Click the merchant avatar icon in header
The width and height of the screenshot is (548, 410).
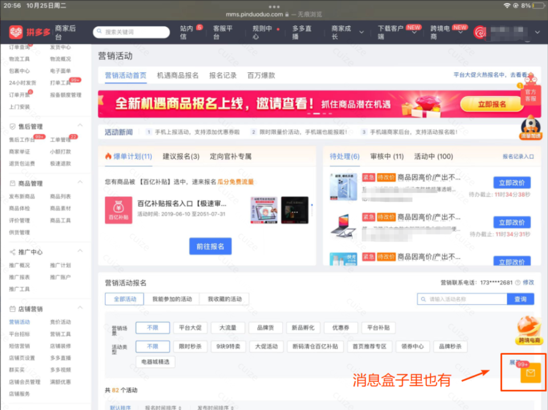click(480, 32)
